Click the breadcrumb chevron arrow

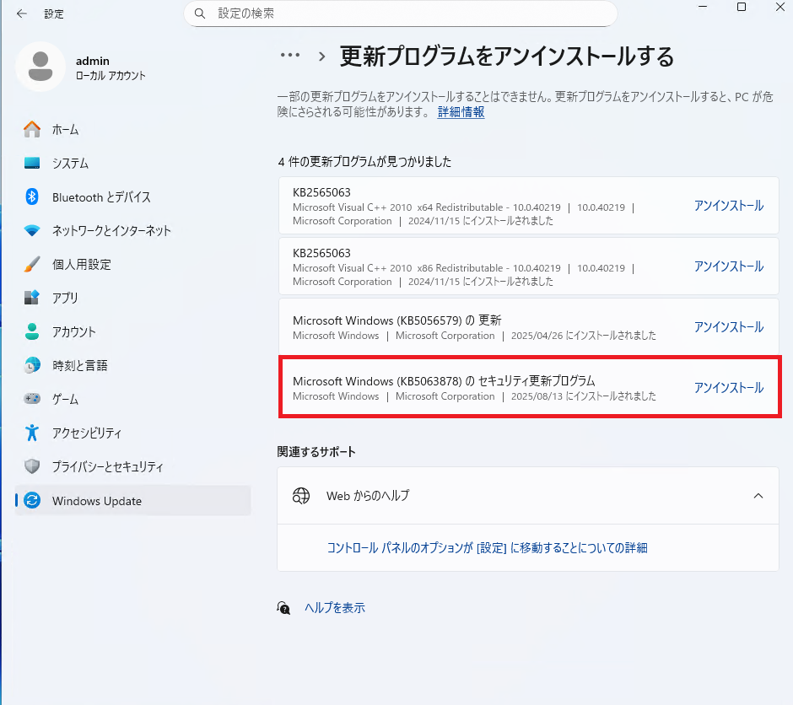click(x=321, y=57)
